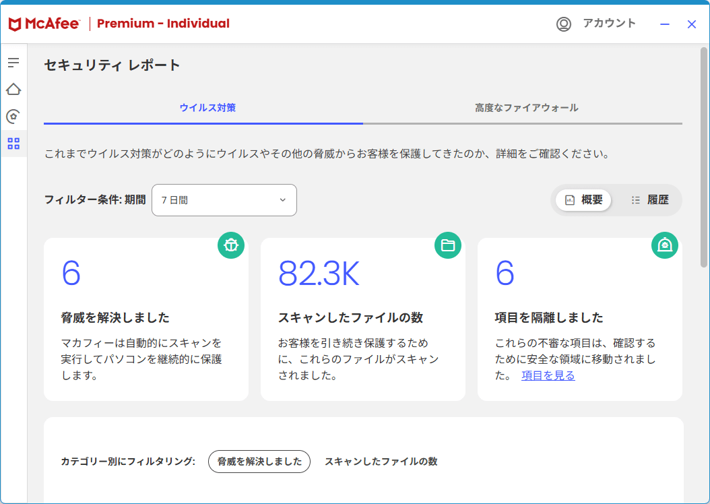Click the account avatar icon
This screenshot has width=710, height=504.
564,24
